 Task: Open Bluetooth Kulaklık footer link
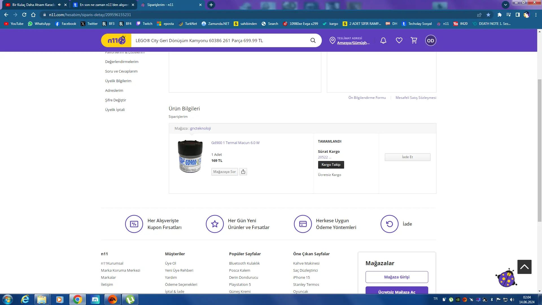[x=244, y=263]
